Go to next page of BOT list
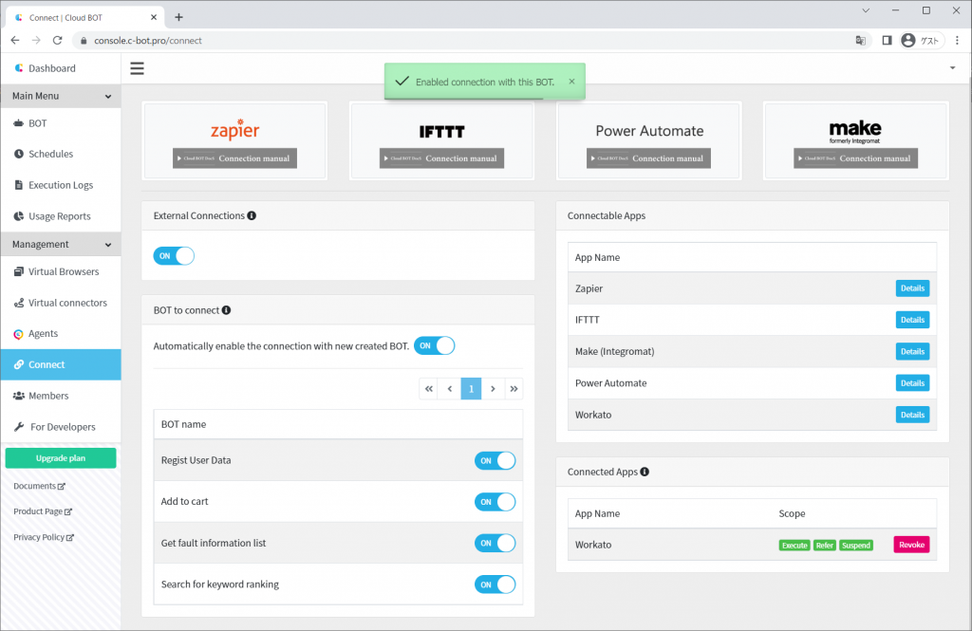The image size is (972, 631). click(493, 389)
